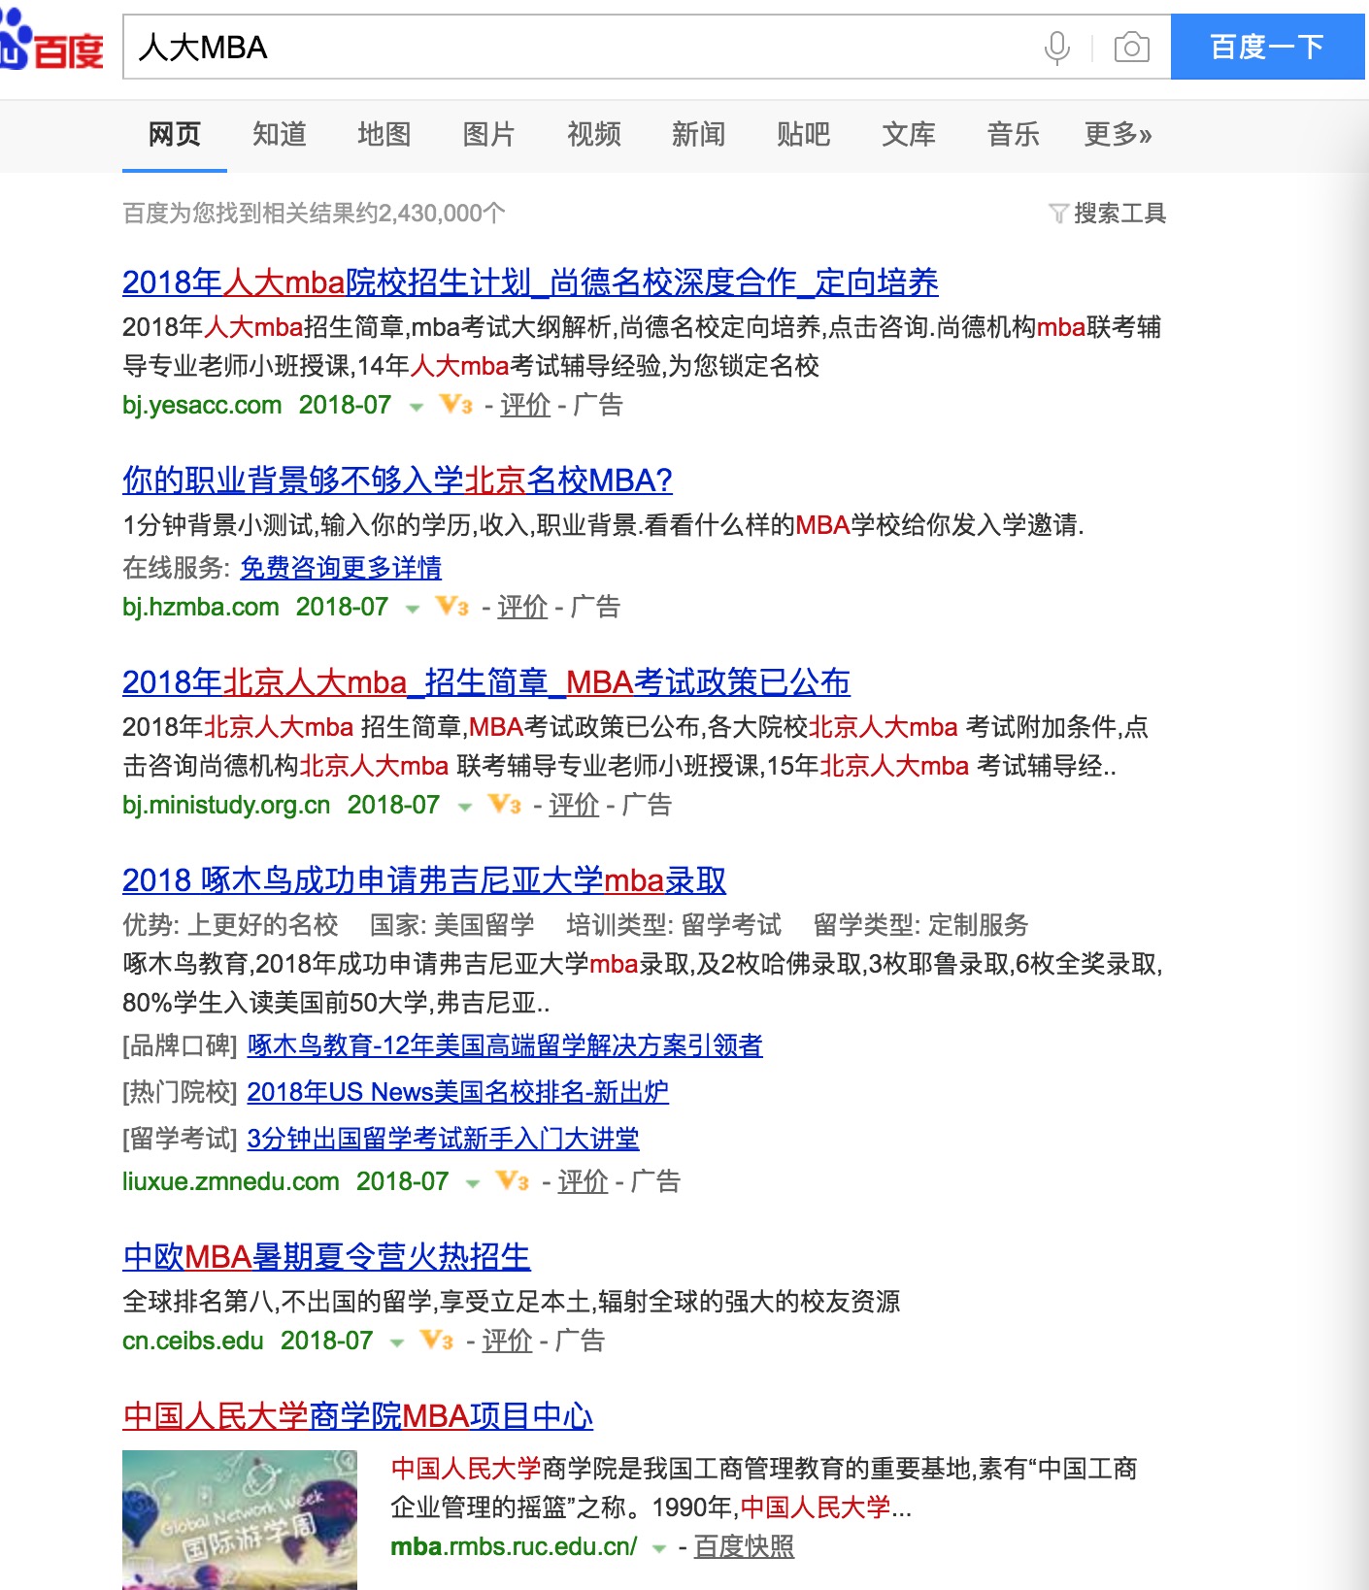Open the 更多» tab menu
Viewport: 1369px width, 1590px height.
tap(1117, 134)
